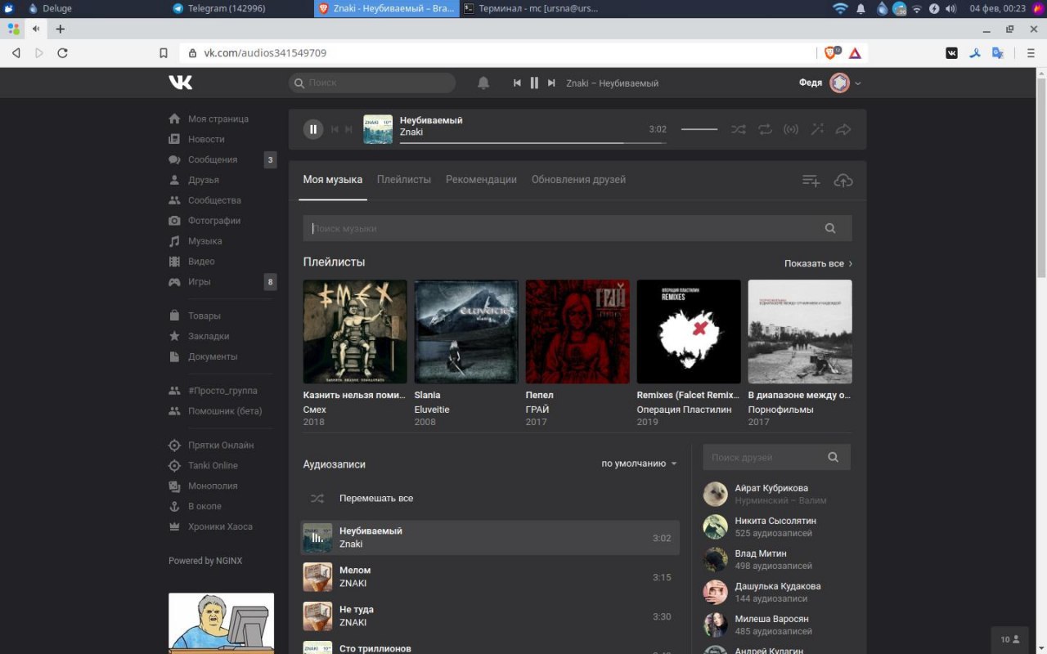The height and width of the screenshot is (654, 1047).
Task: Open the Рекомендации tab
Action: coord(481,180)
